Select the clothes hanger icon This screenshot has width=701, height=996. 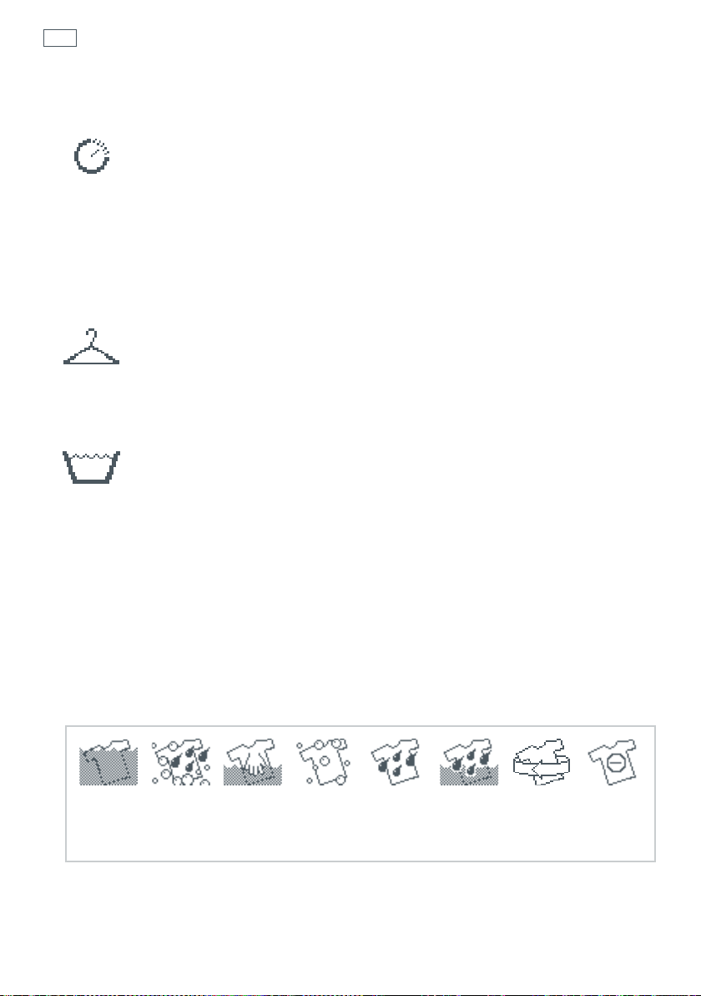coord(91,347)
